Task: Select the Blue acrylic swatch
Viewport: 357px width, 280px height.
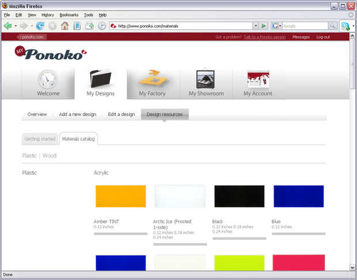Action: [298, 196]
